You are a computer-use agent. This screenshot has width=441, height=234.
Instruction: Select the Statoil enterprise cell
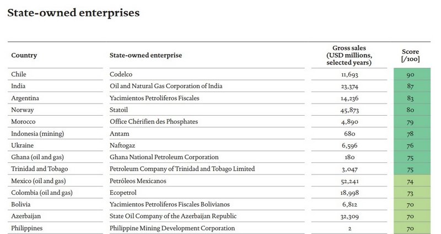[x=120, y=110]
